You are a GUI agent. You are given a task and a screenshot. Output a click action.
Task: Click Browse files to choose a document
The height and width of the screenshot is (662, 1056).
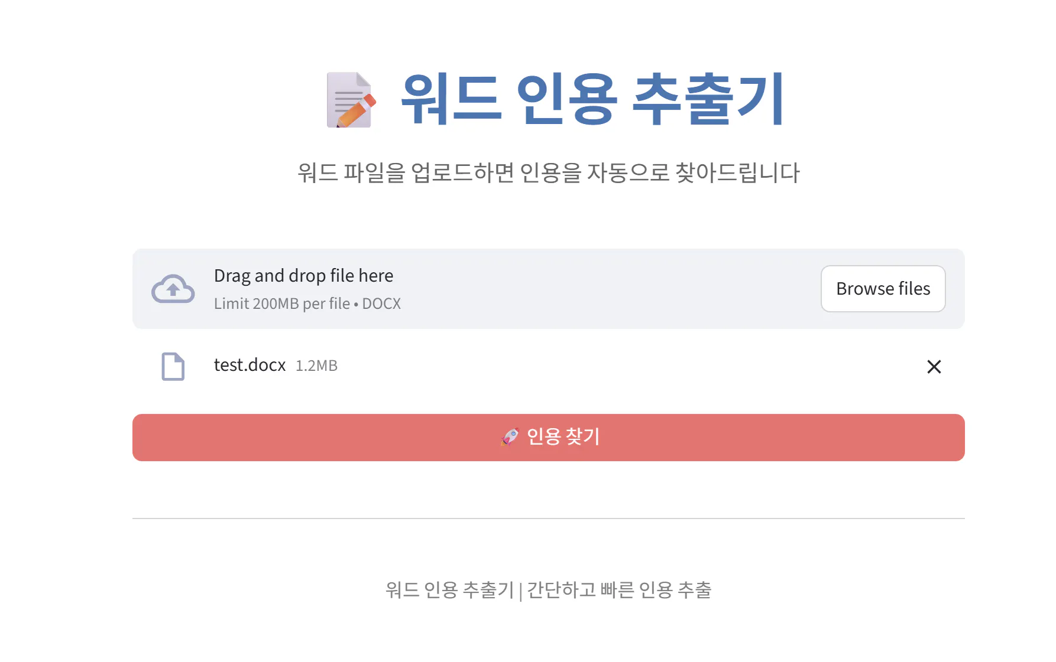click(883, 289)
